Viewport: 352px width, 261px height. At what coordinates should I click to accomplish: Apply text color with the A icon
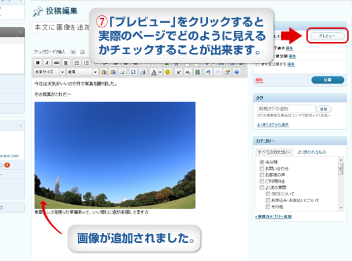click(154, 72)
